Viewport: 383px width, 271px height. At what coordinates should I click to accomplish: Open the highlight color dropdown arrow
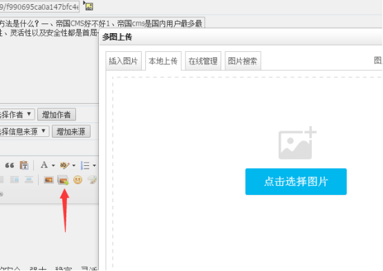pyautogui.click(x=74, y=165)
